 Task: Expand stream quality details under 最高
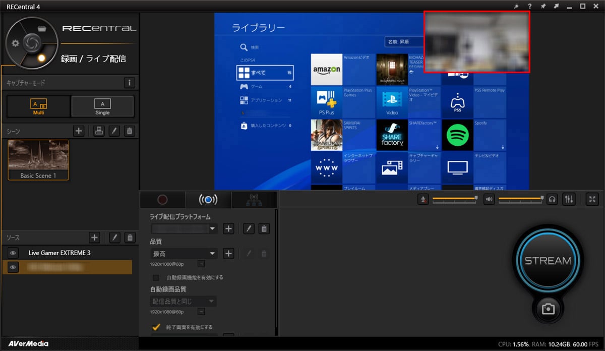tap(201, 264)
